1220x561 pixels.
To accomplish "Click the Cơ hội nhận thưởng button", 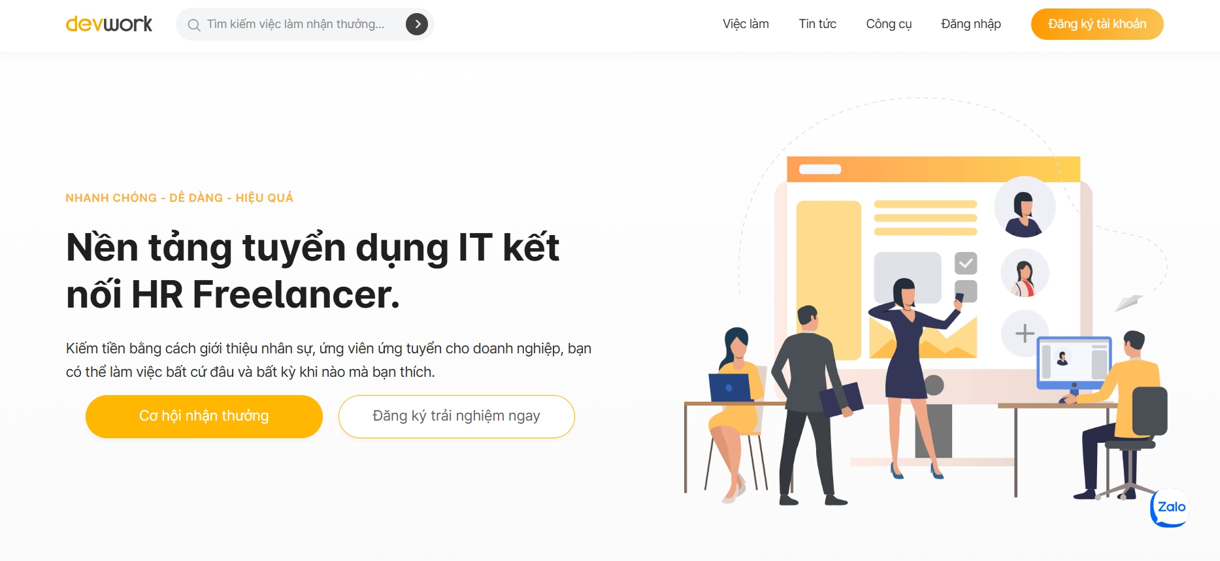I will [x=204, y=416].
